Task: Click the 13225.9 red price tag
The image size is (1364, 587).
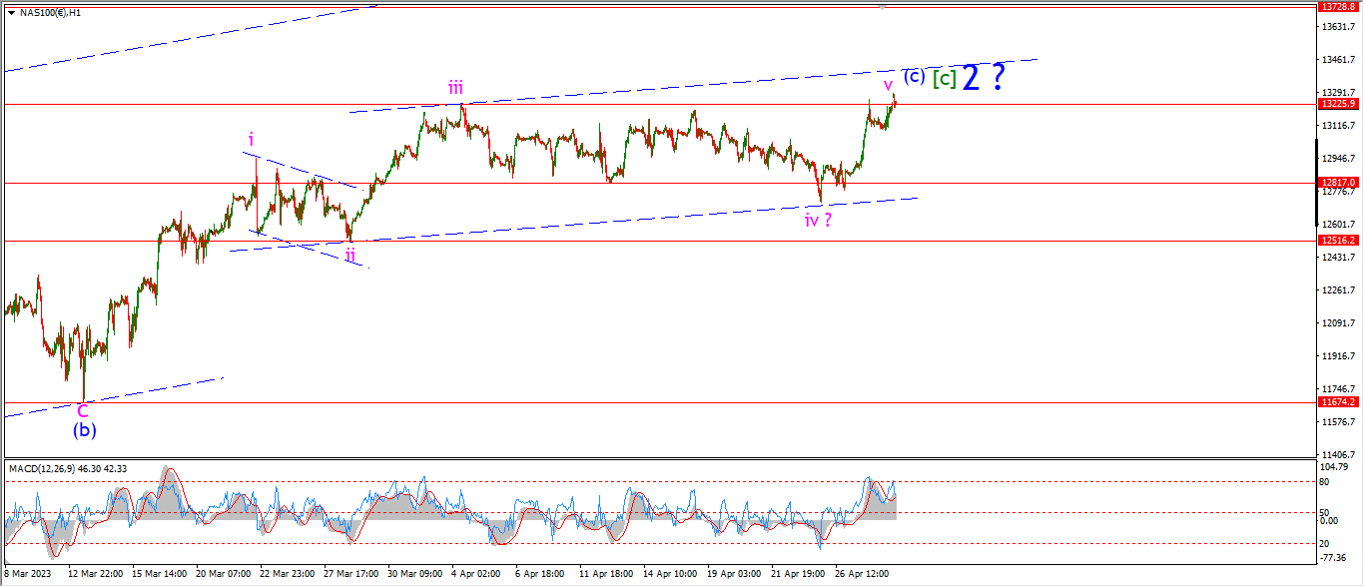Action: click(1337, 103)
